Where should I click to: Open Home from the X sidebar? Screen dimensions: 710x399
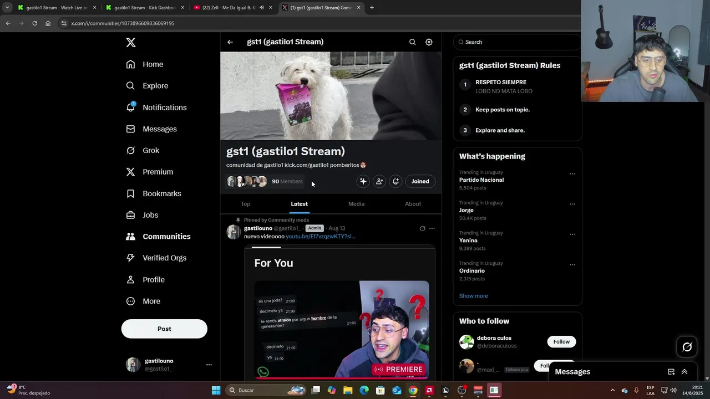[x=145, y=64]
